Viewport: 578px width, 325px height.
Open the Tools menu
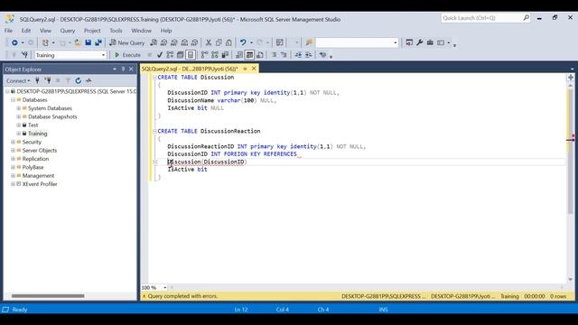(x=116, y=31)
